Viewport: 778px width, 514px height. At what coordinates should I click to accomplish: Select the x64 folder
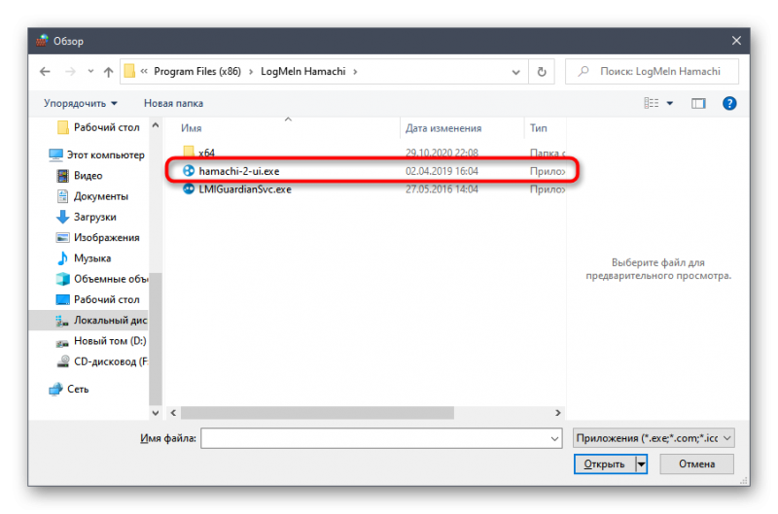pos(372,153)
